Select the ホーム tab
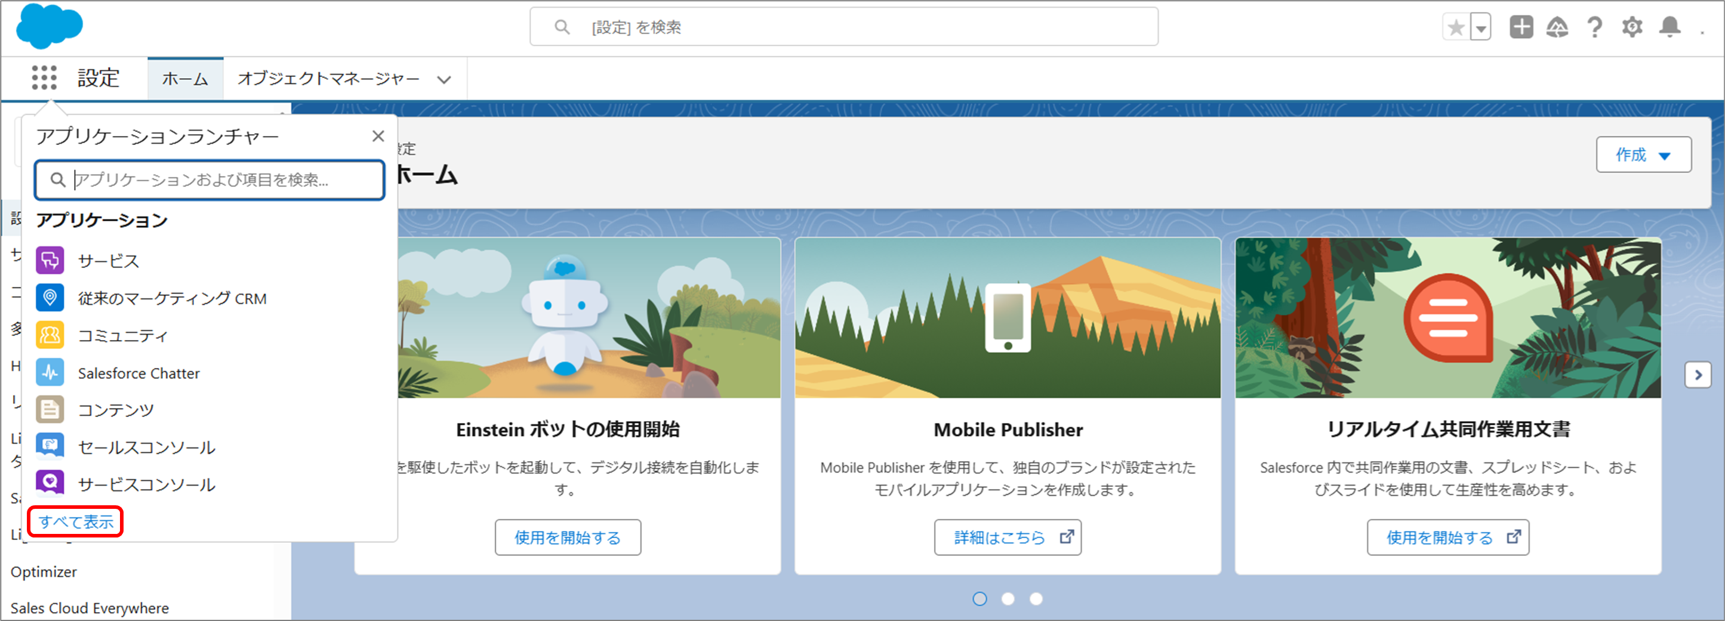Viewport: 1725px width, 621px height. click(x=186, y=78)
